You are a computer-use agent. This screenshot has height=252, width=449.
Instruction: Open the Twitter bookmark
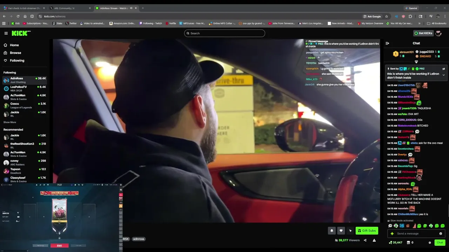pos(71,23)
